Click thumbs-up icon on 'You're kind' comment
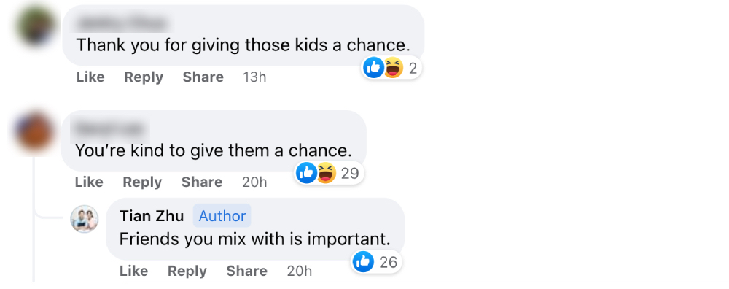 (x=307, y=173)
